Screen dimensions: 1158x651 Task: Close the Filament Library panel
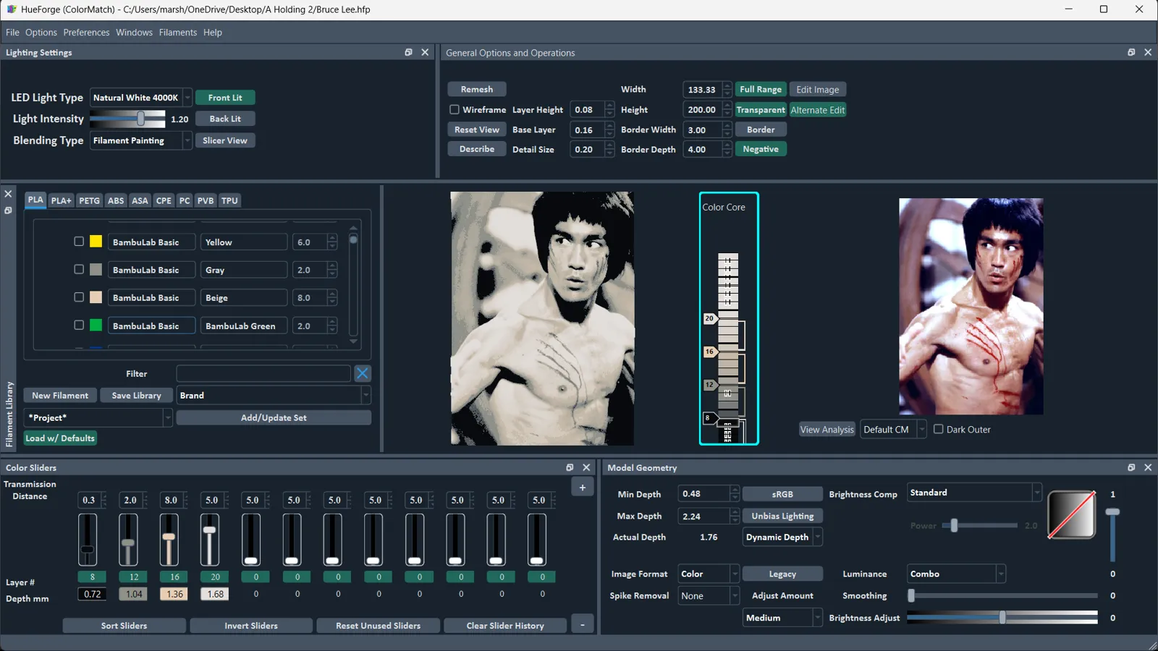pyautogui.click(x=9, y=194)
